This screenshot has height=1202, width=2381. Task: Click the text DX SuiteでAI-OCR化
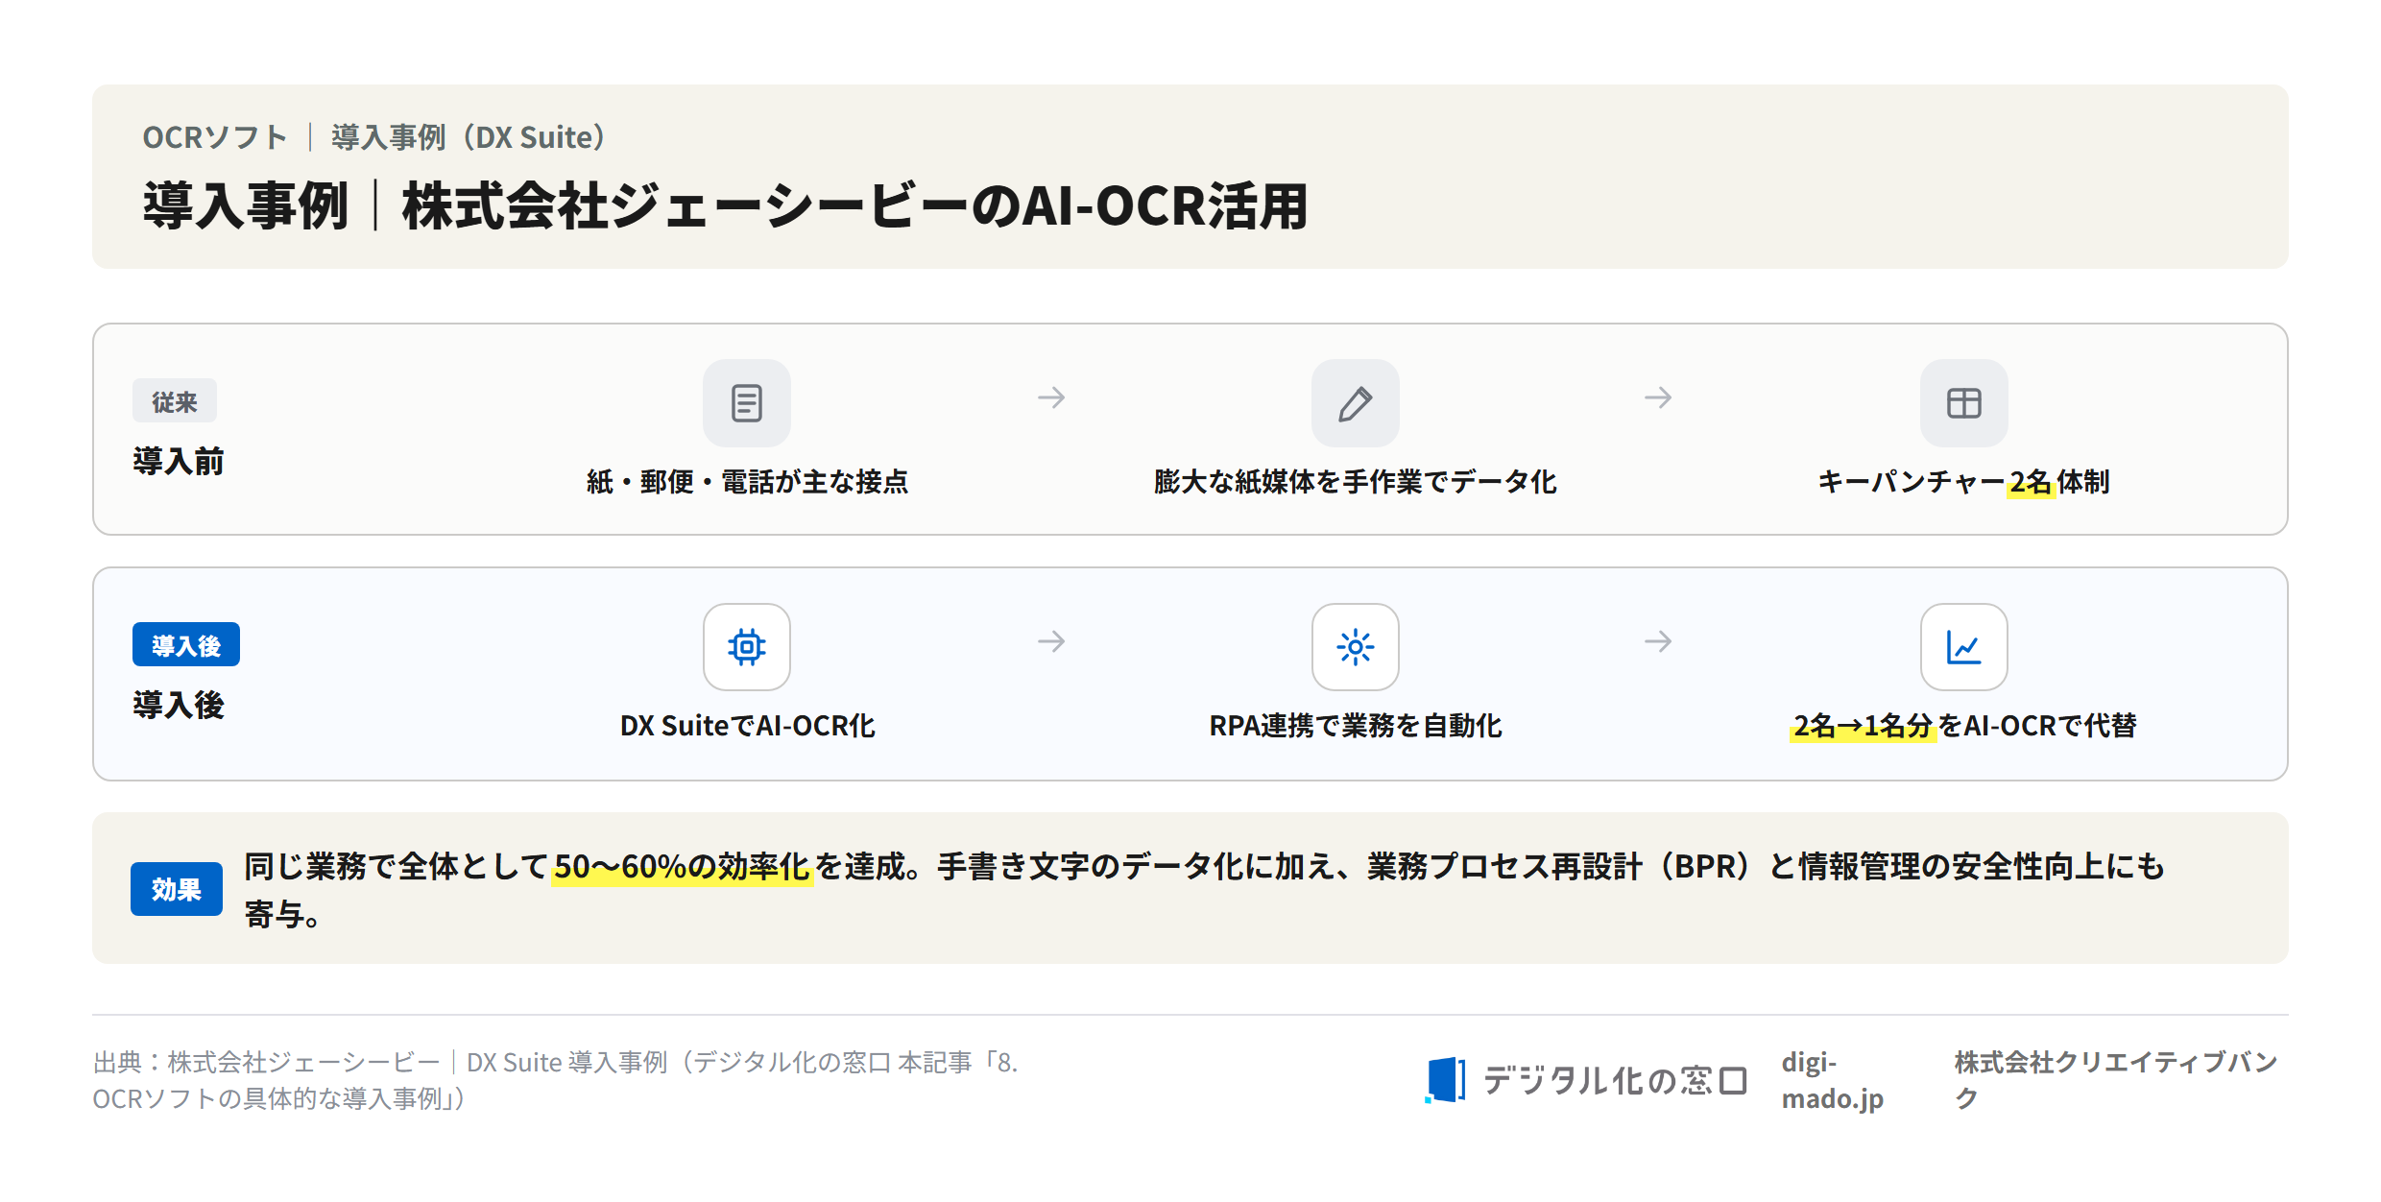tap(747, 726)
